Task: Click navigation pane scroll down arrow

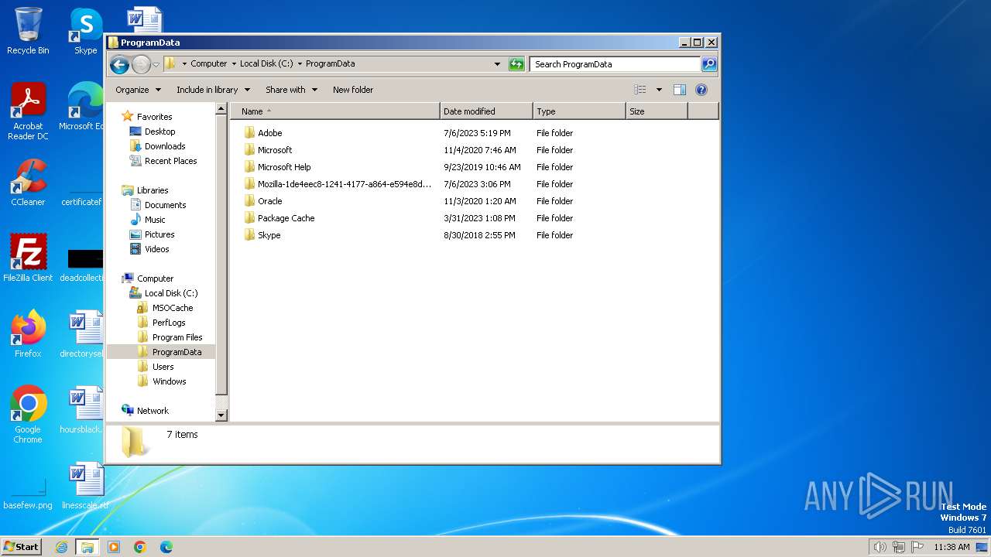Action: tap(221, 415)
